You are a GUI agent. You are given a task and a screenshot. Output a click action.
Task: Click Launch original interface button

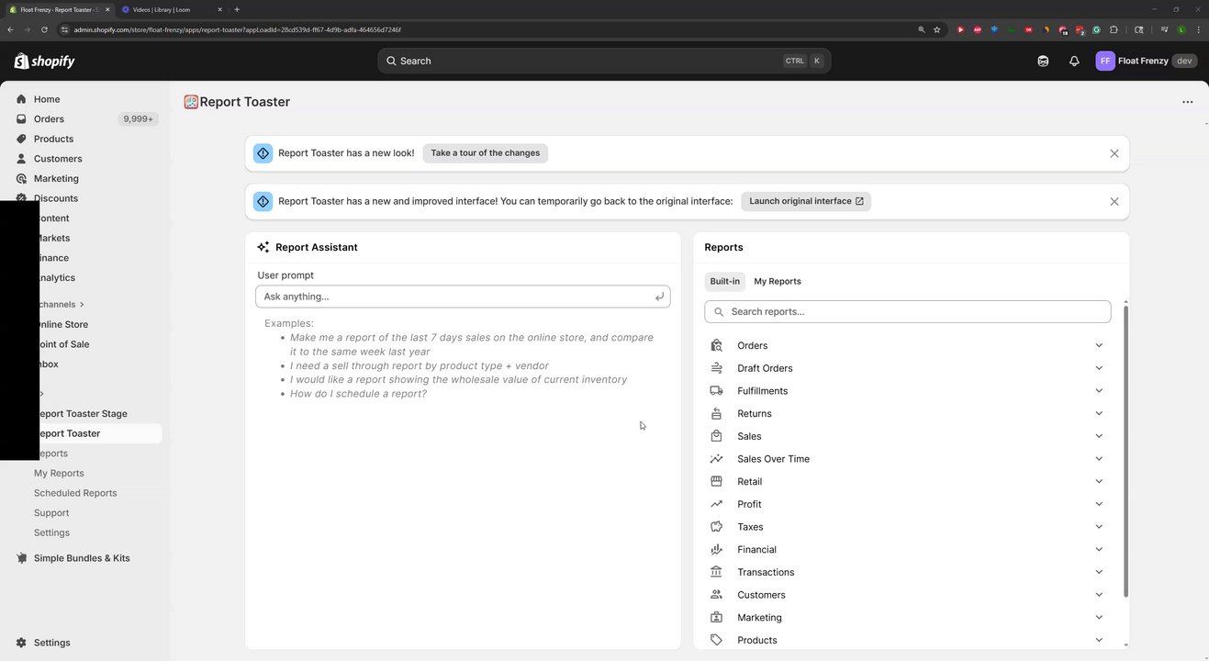[x=805, y=201]
